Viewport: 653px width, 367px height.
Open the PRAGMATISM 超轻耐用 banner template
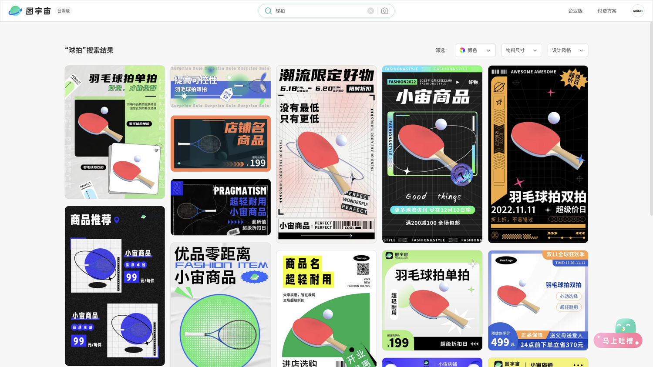221,207
